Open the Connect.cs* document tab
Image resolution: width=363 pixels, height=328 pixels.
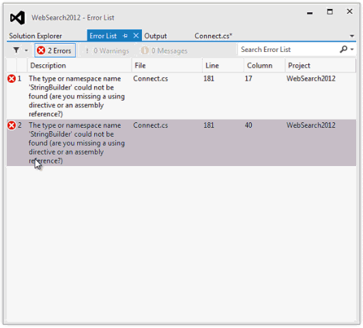(x=213, y=36)
